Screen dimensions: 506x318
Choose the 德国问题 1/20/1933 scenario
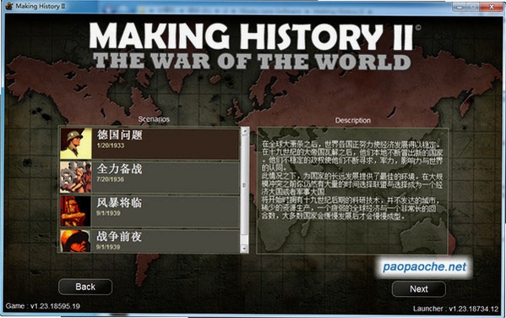[150, 144]
